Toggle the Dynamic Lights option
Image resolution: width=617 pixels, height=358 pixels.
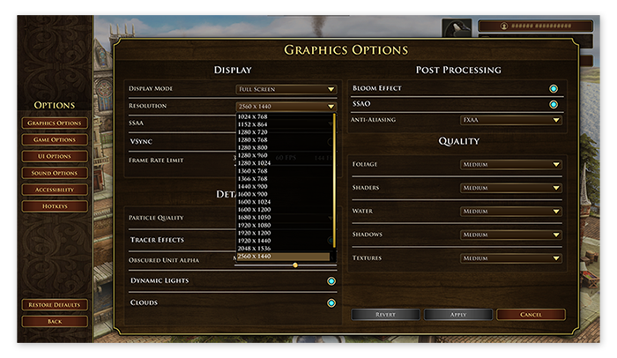click(x=331, y=280)
